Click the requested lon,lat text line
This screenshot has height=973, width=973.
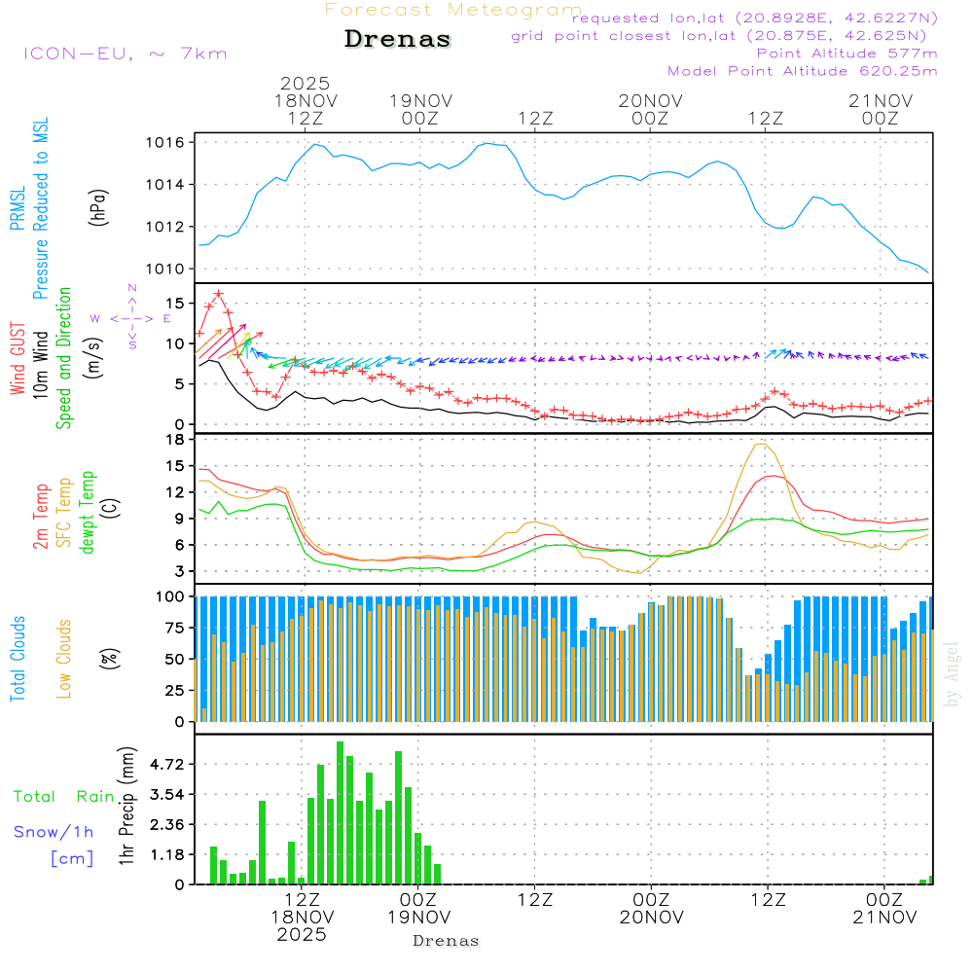coord(755,18)
